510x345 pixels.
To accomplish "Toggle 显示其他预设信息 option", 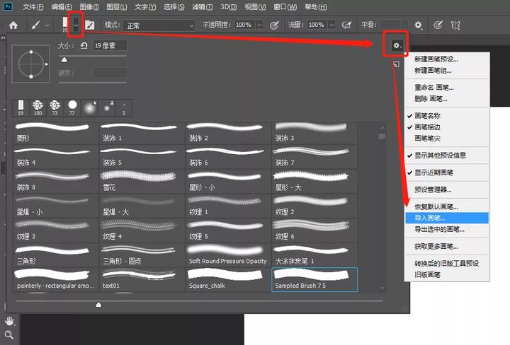I will [447, 155].
